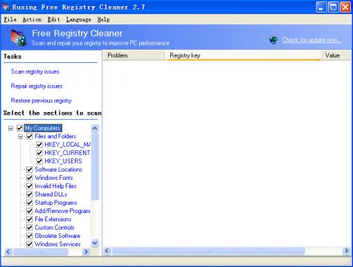Uncheck the My Computers checkbox

(x=19, y=128)
